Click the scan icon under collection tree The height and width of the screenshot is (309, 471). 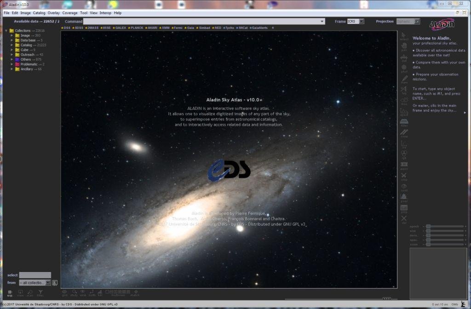coord(30,293)
